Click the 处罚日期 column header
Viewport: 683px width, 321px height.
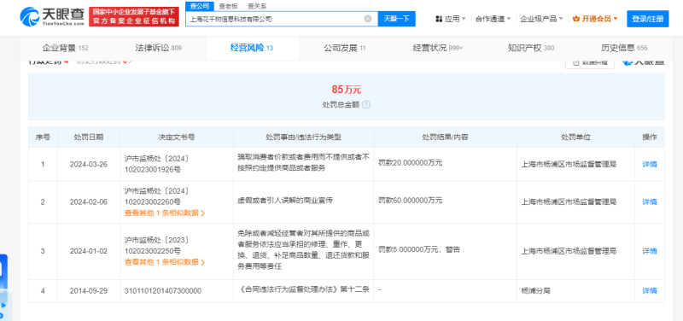[89, 137]
